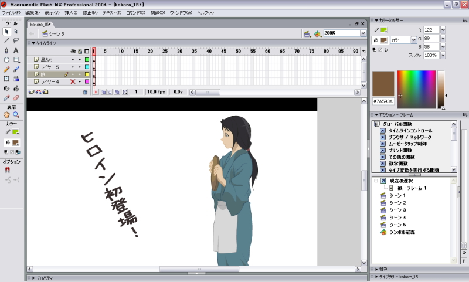Select the Oval tool
The height and width of the screenshot is (282, 469).
tap(6, 60)
